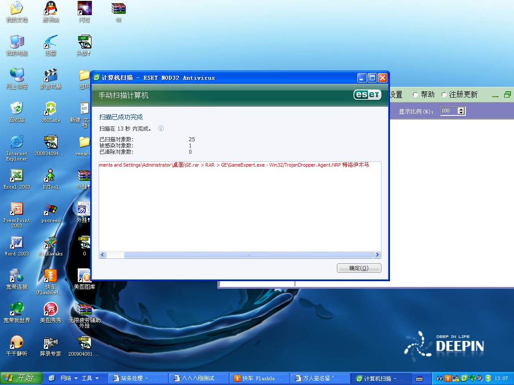Switch to the 快车 FlashGet taskbar window
The height and width of the screenshot is (385, 514).
260,378
